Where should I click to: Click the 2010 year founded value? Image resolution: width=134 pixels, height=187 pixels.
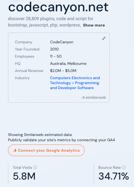pyautogui.click(x=54, y=49)
